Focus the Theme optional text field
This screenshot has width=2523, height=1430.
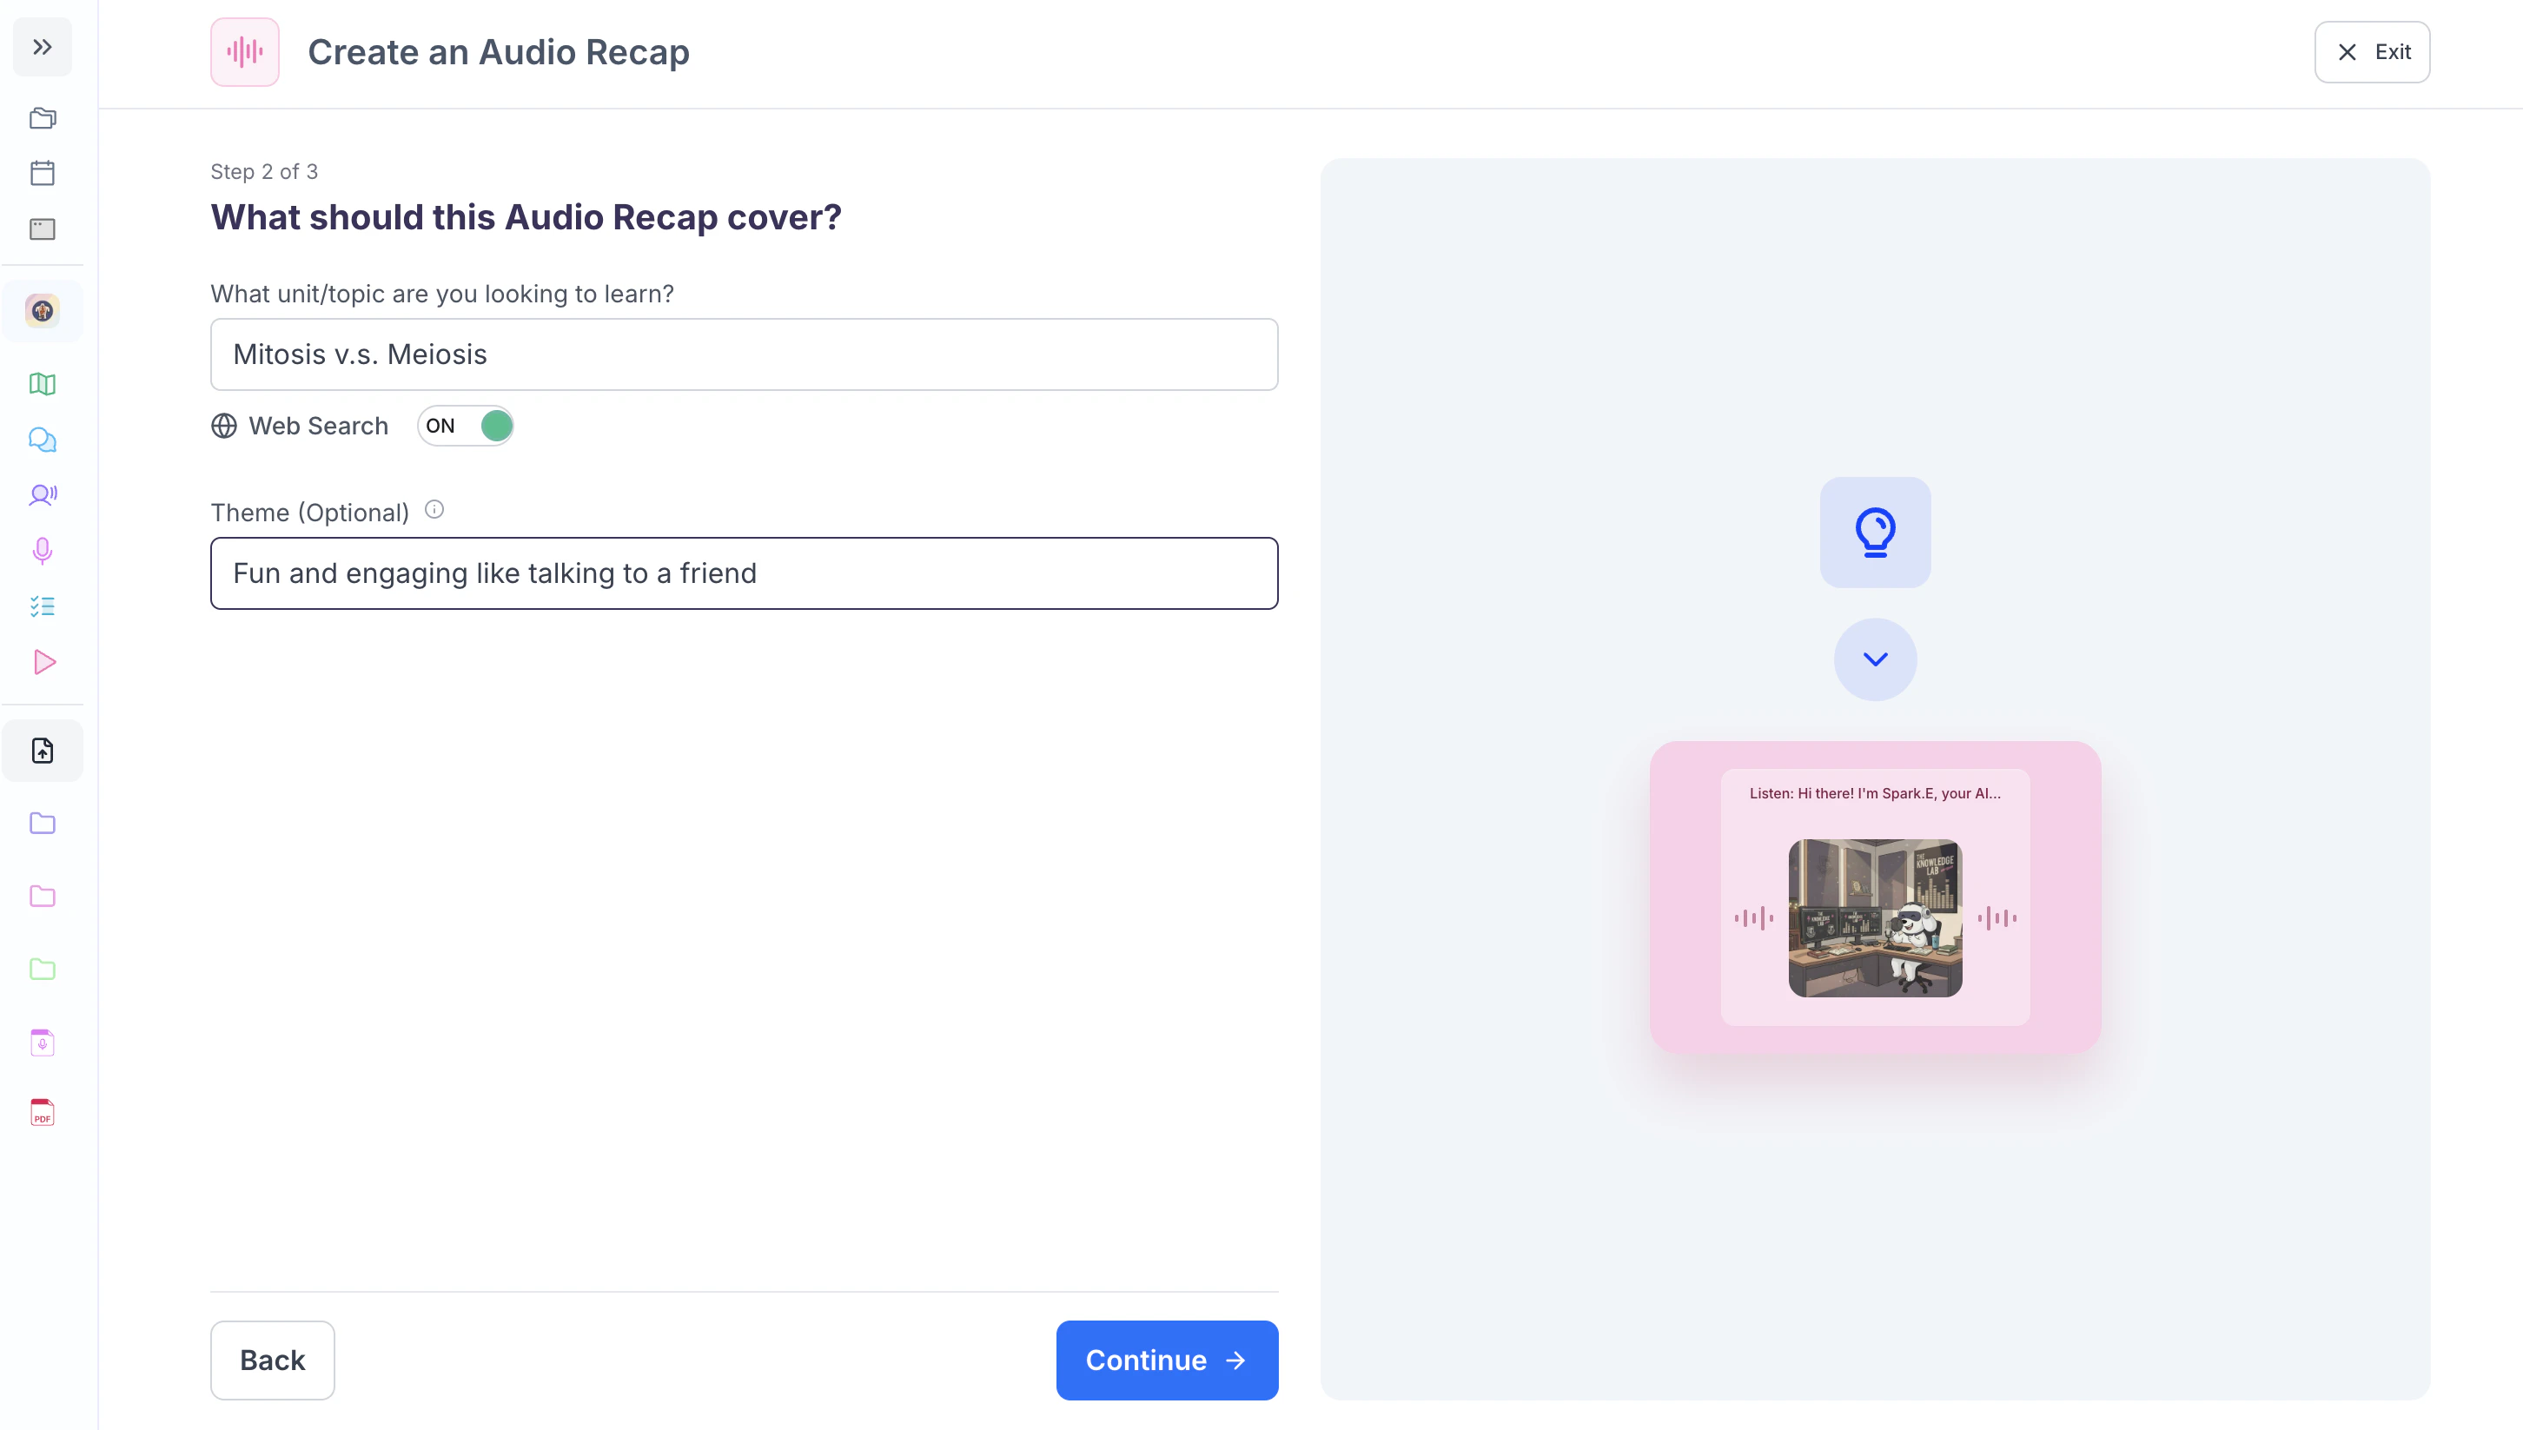[744, 573]
